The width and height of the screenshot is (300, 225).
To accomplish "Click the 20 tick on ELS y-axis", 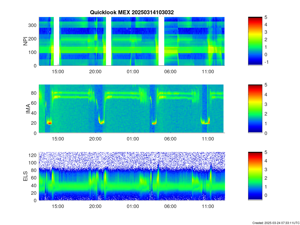I will pyautogui.click(x=34, y=193).
